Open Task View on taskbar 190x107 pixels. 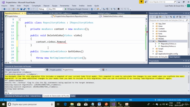click(58, 104)
